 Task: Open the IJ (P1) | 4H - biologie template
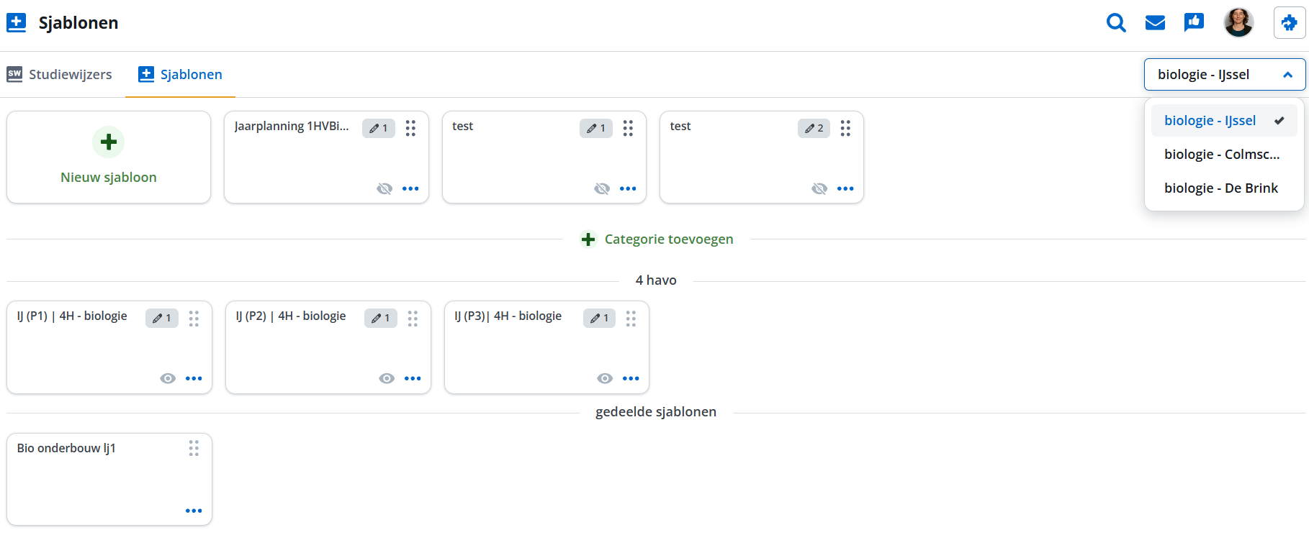(72, 316)
